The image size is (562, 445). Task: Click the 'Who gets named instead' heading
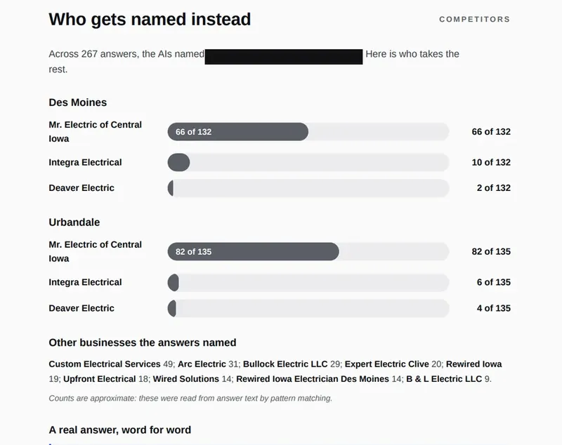click(150, 20)
